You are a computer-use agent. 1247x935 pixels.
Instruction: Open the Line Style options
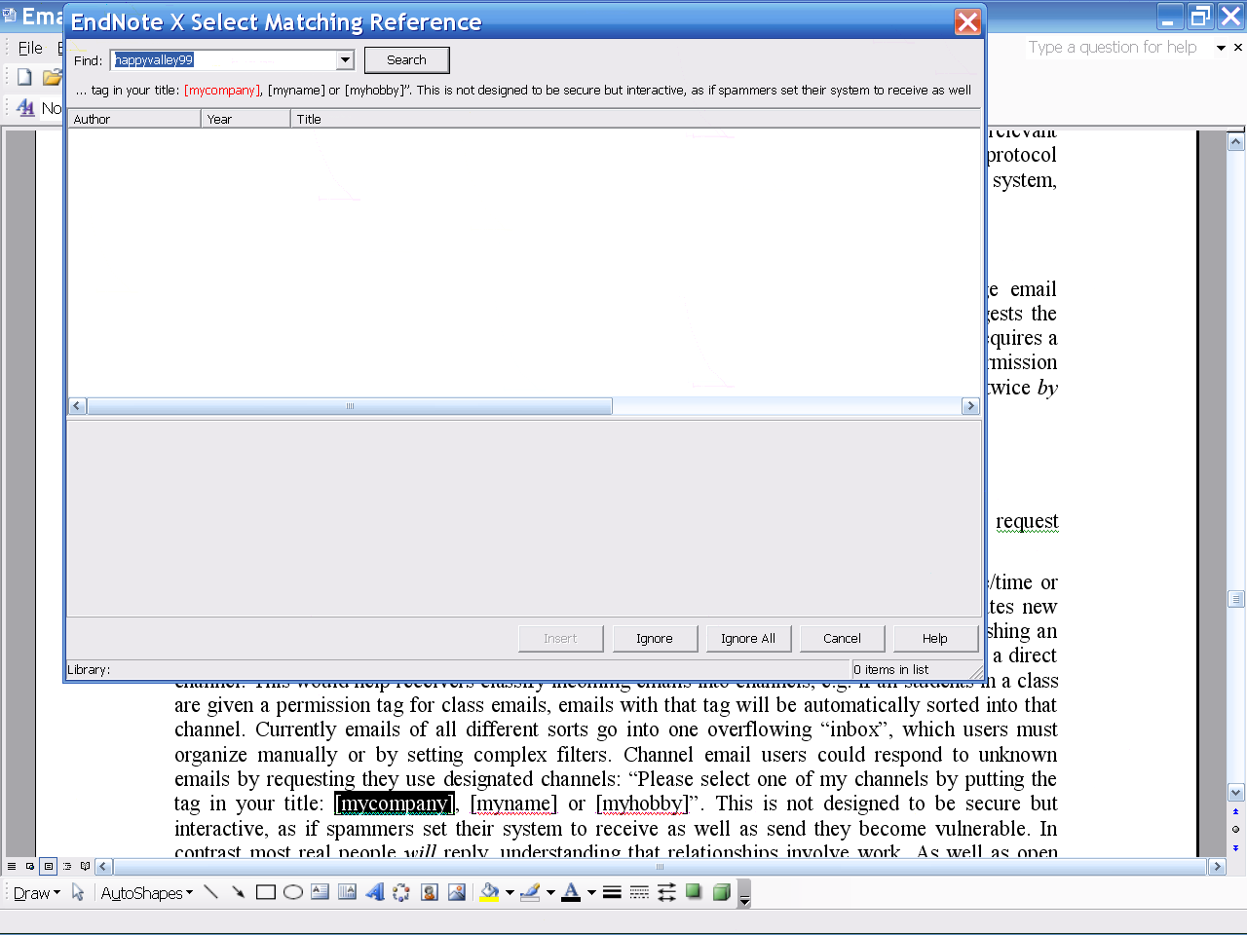point(612,892)
